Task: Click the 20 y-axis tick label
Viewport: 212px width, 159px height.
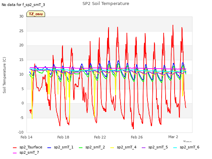Action: click(x=21, y=45)
